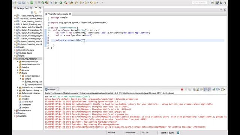Click the Save icon in the toolbar
The image size is (240, 135).
[20, 3]
